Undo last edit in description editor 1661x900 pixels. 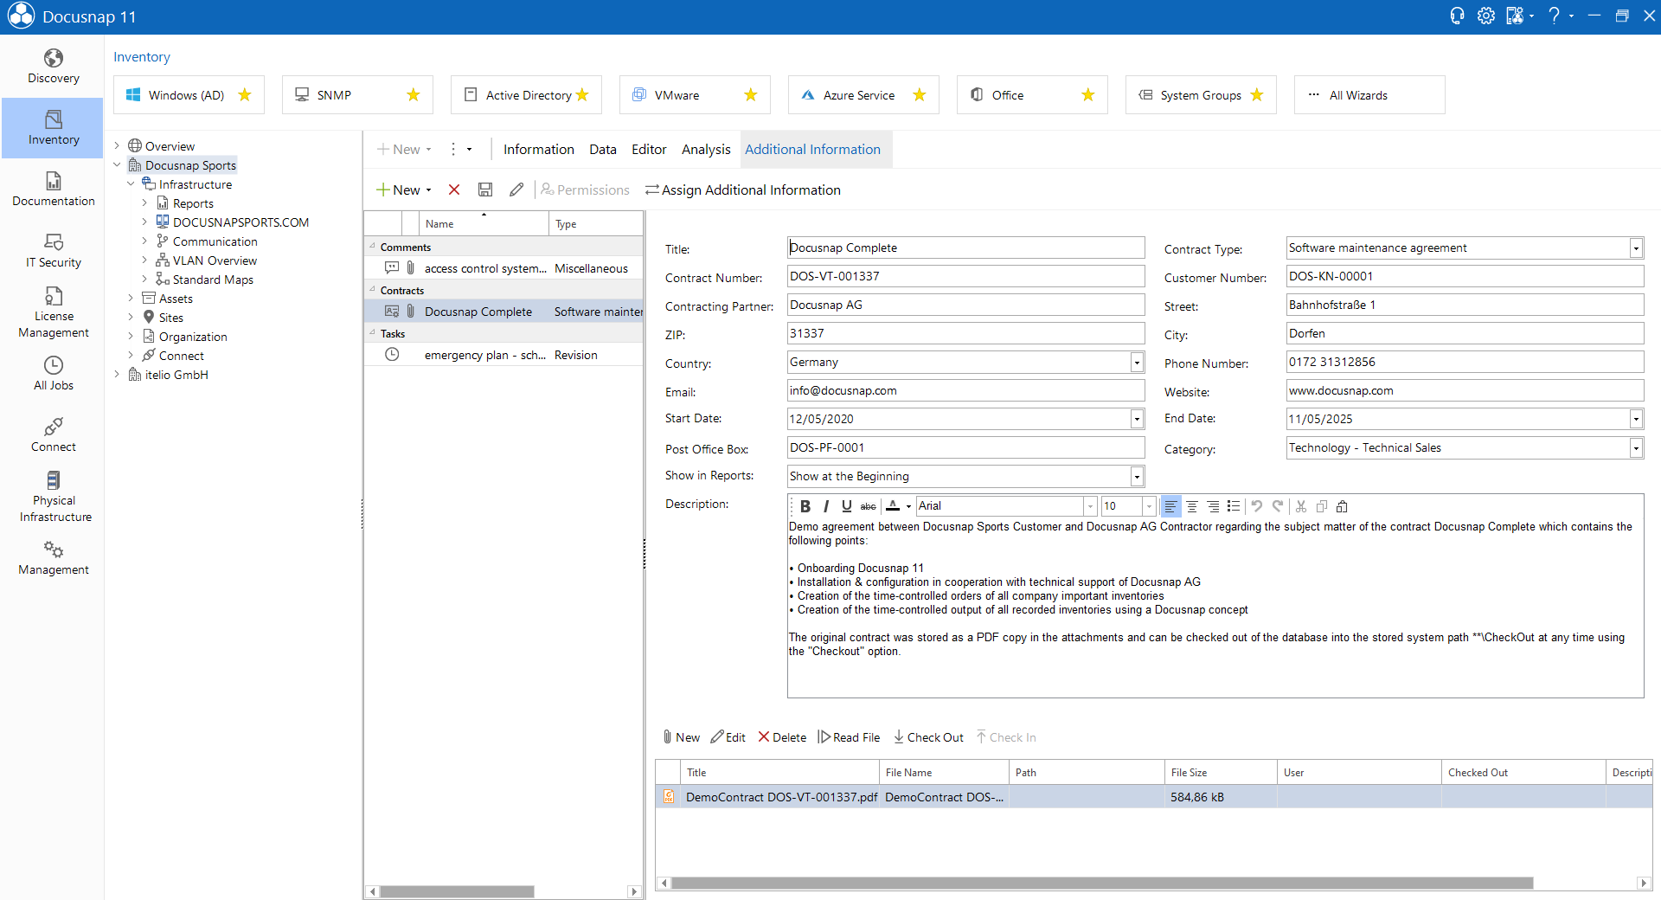(1257, 506)
